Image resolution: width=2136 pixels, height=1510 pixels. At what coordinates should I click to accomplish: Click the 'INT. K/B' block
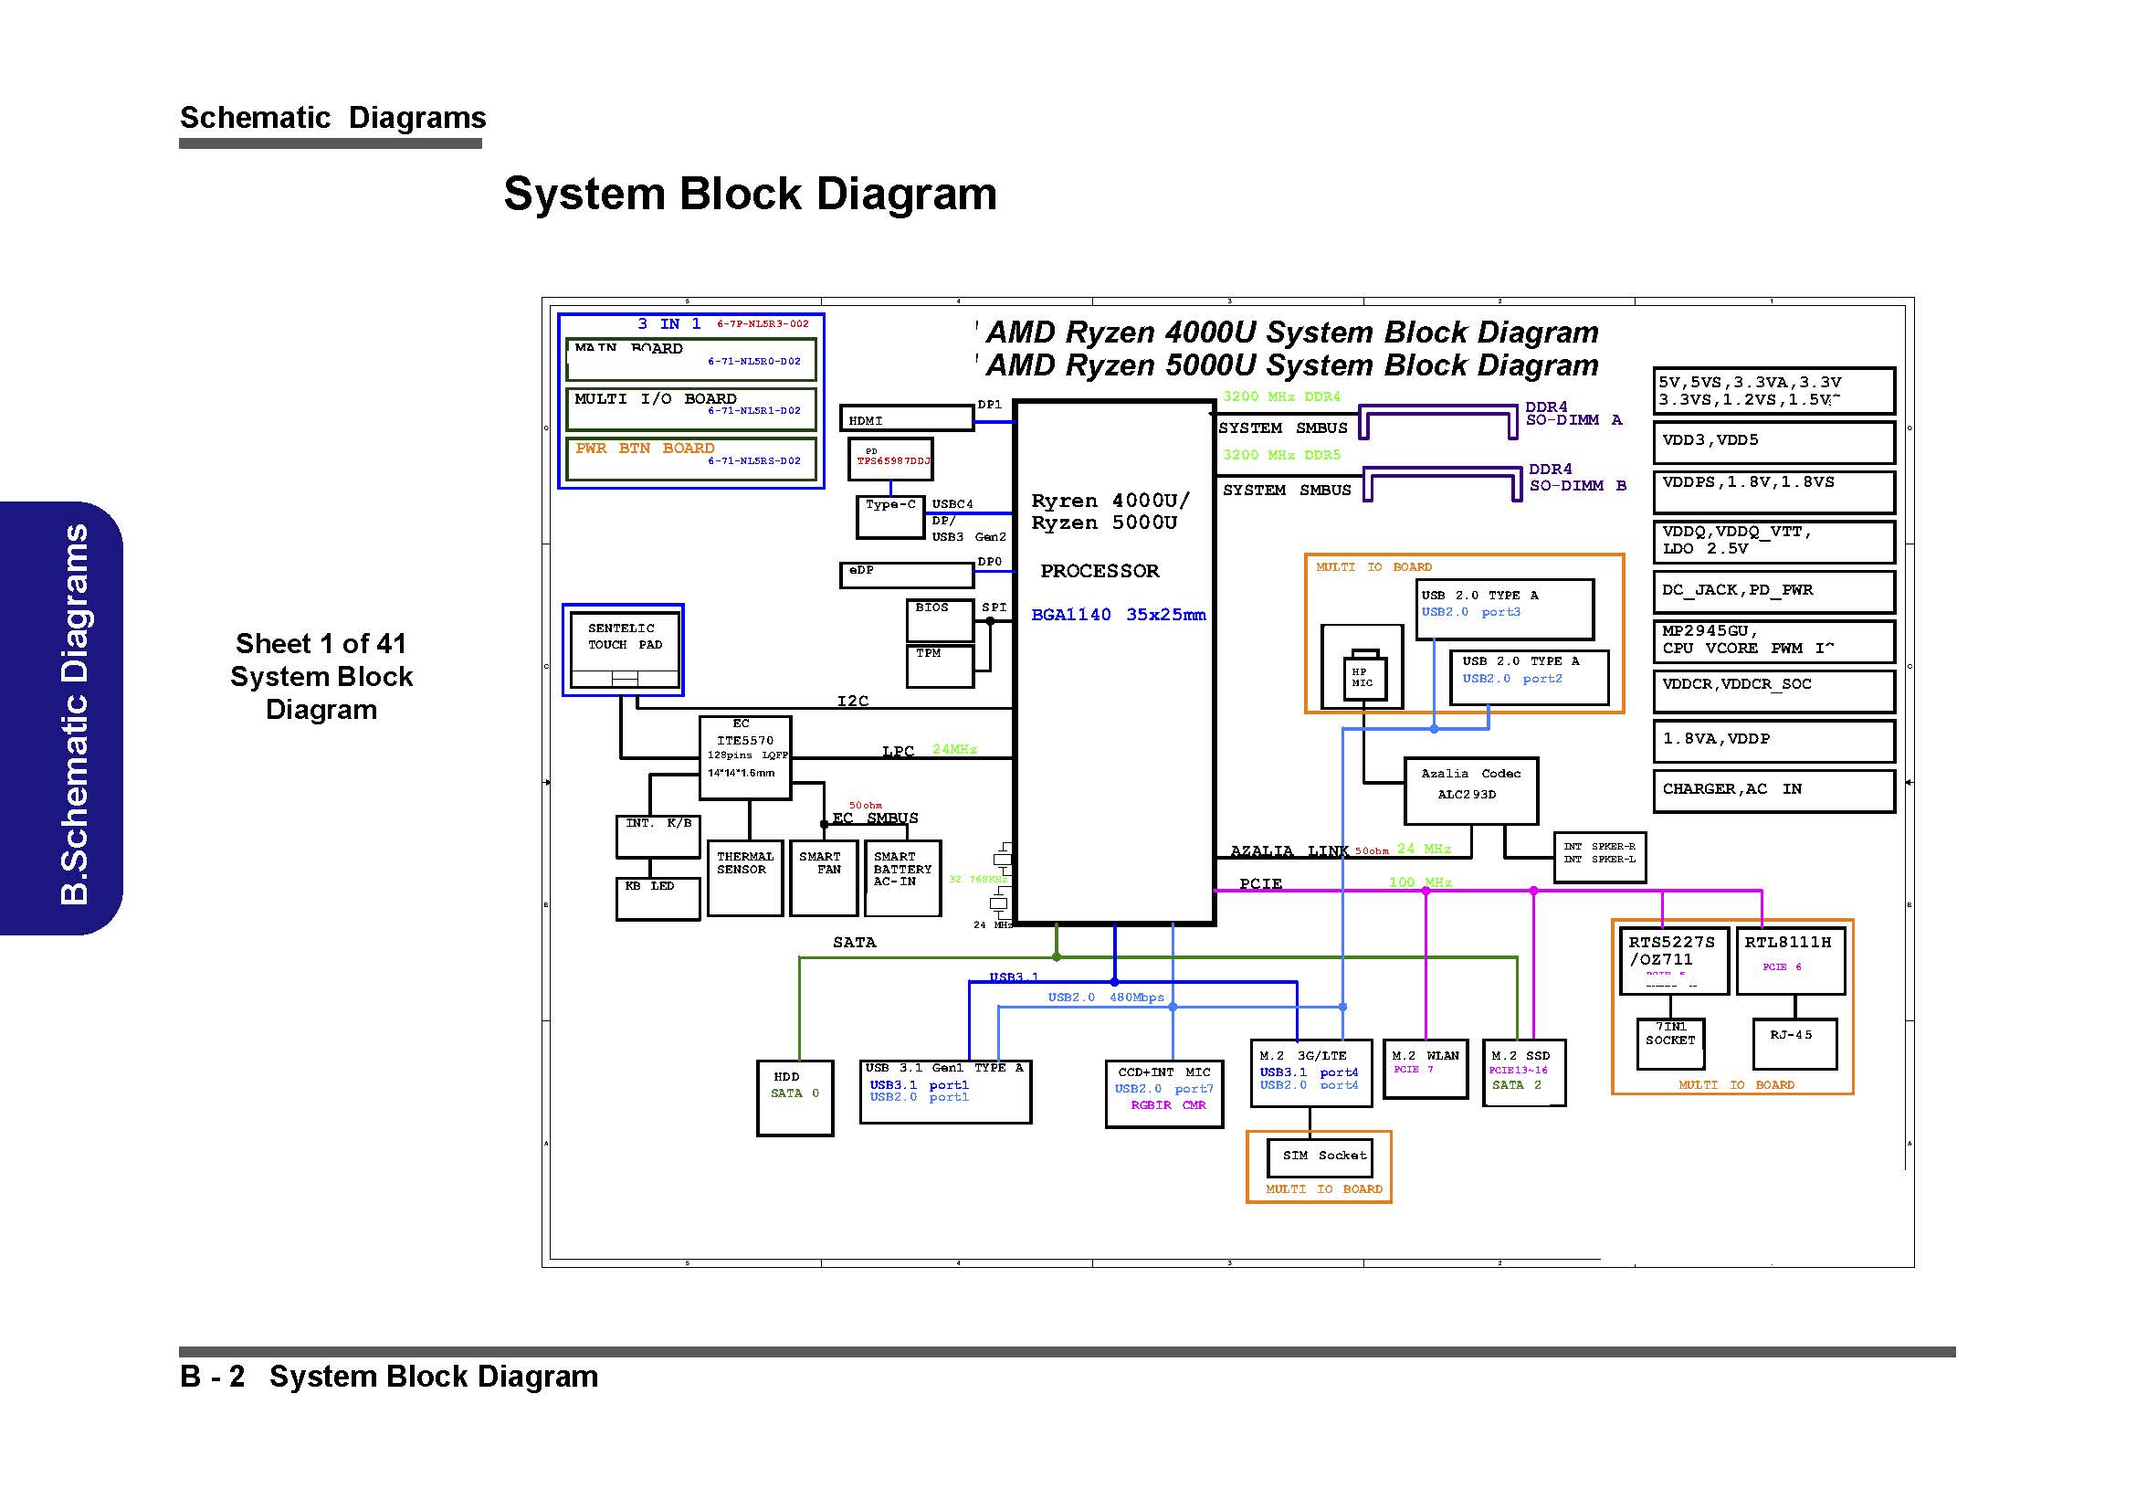click(x=658, y=837)
